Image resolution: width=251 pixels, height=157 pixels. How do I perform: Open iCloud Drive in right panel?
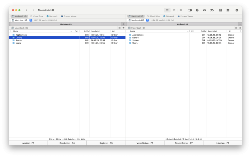pyautogui.click(x=153, y=16)
